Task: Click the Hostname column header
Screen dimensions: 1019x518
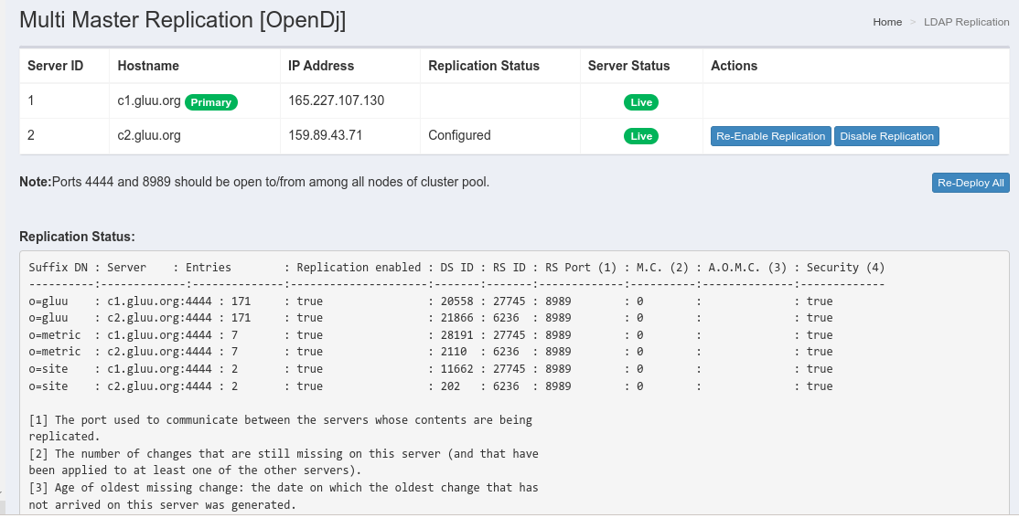Action: [x=148, y=66]
